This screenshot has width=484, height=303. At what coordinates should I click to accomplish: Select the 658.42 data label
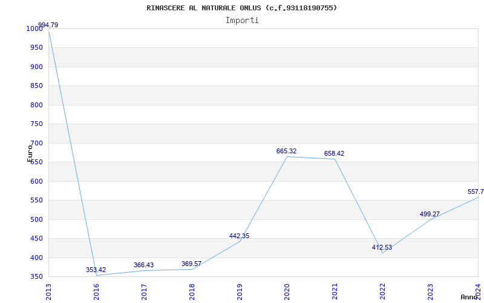coord(334,153)
